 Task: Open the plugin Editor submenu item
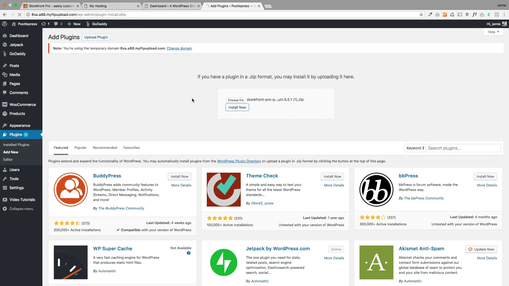click(x=8, y=159)
